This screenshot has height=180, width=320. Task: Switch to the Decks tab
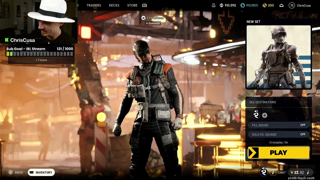tap(114, 5)
